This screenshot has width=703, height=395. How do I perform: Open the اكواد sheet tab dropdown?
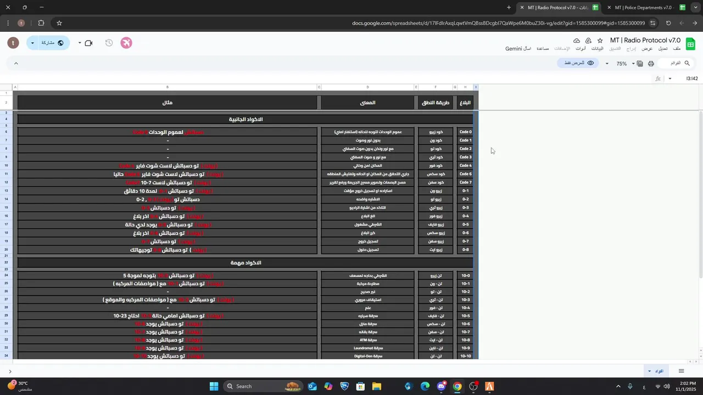(x=650, y=371)
